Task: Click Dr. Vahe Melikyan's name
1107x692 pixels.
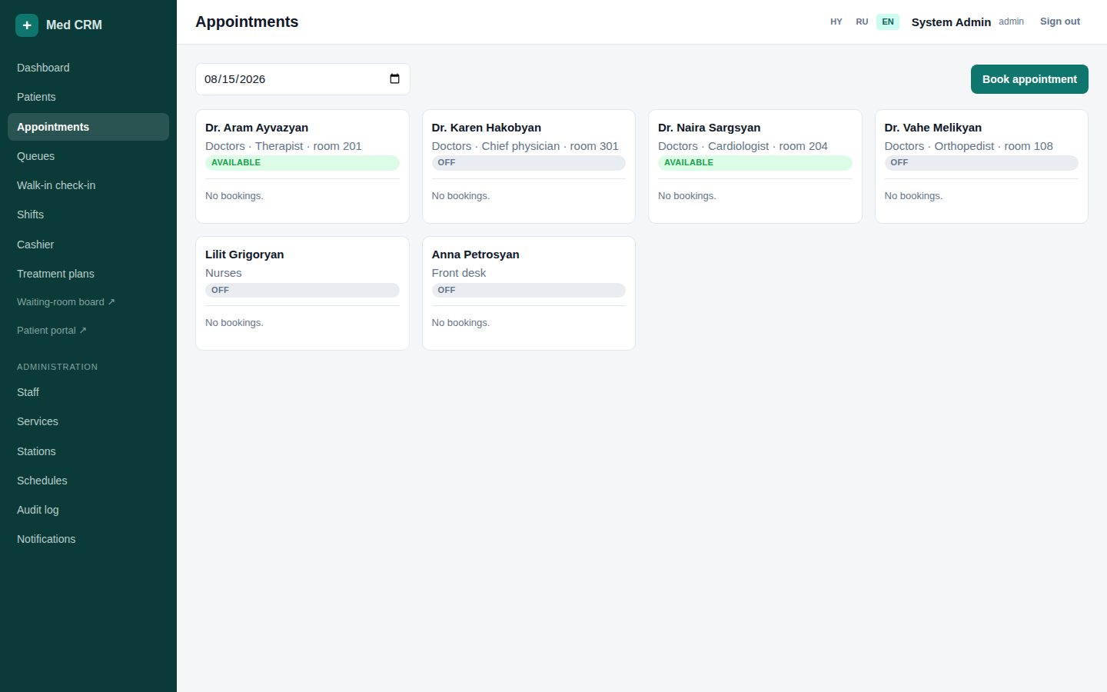Action: (x=933, y=128)
